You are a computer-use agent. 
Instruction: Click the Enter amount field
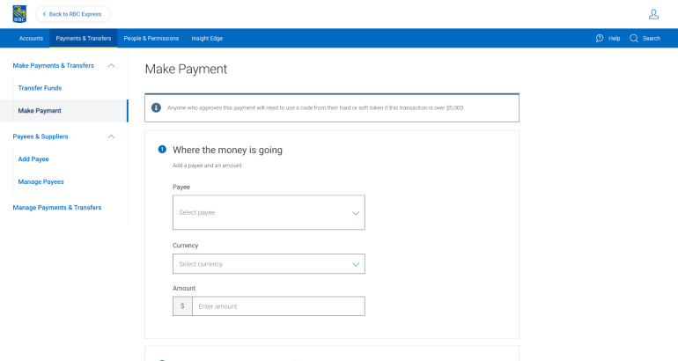pos(277,306)
